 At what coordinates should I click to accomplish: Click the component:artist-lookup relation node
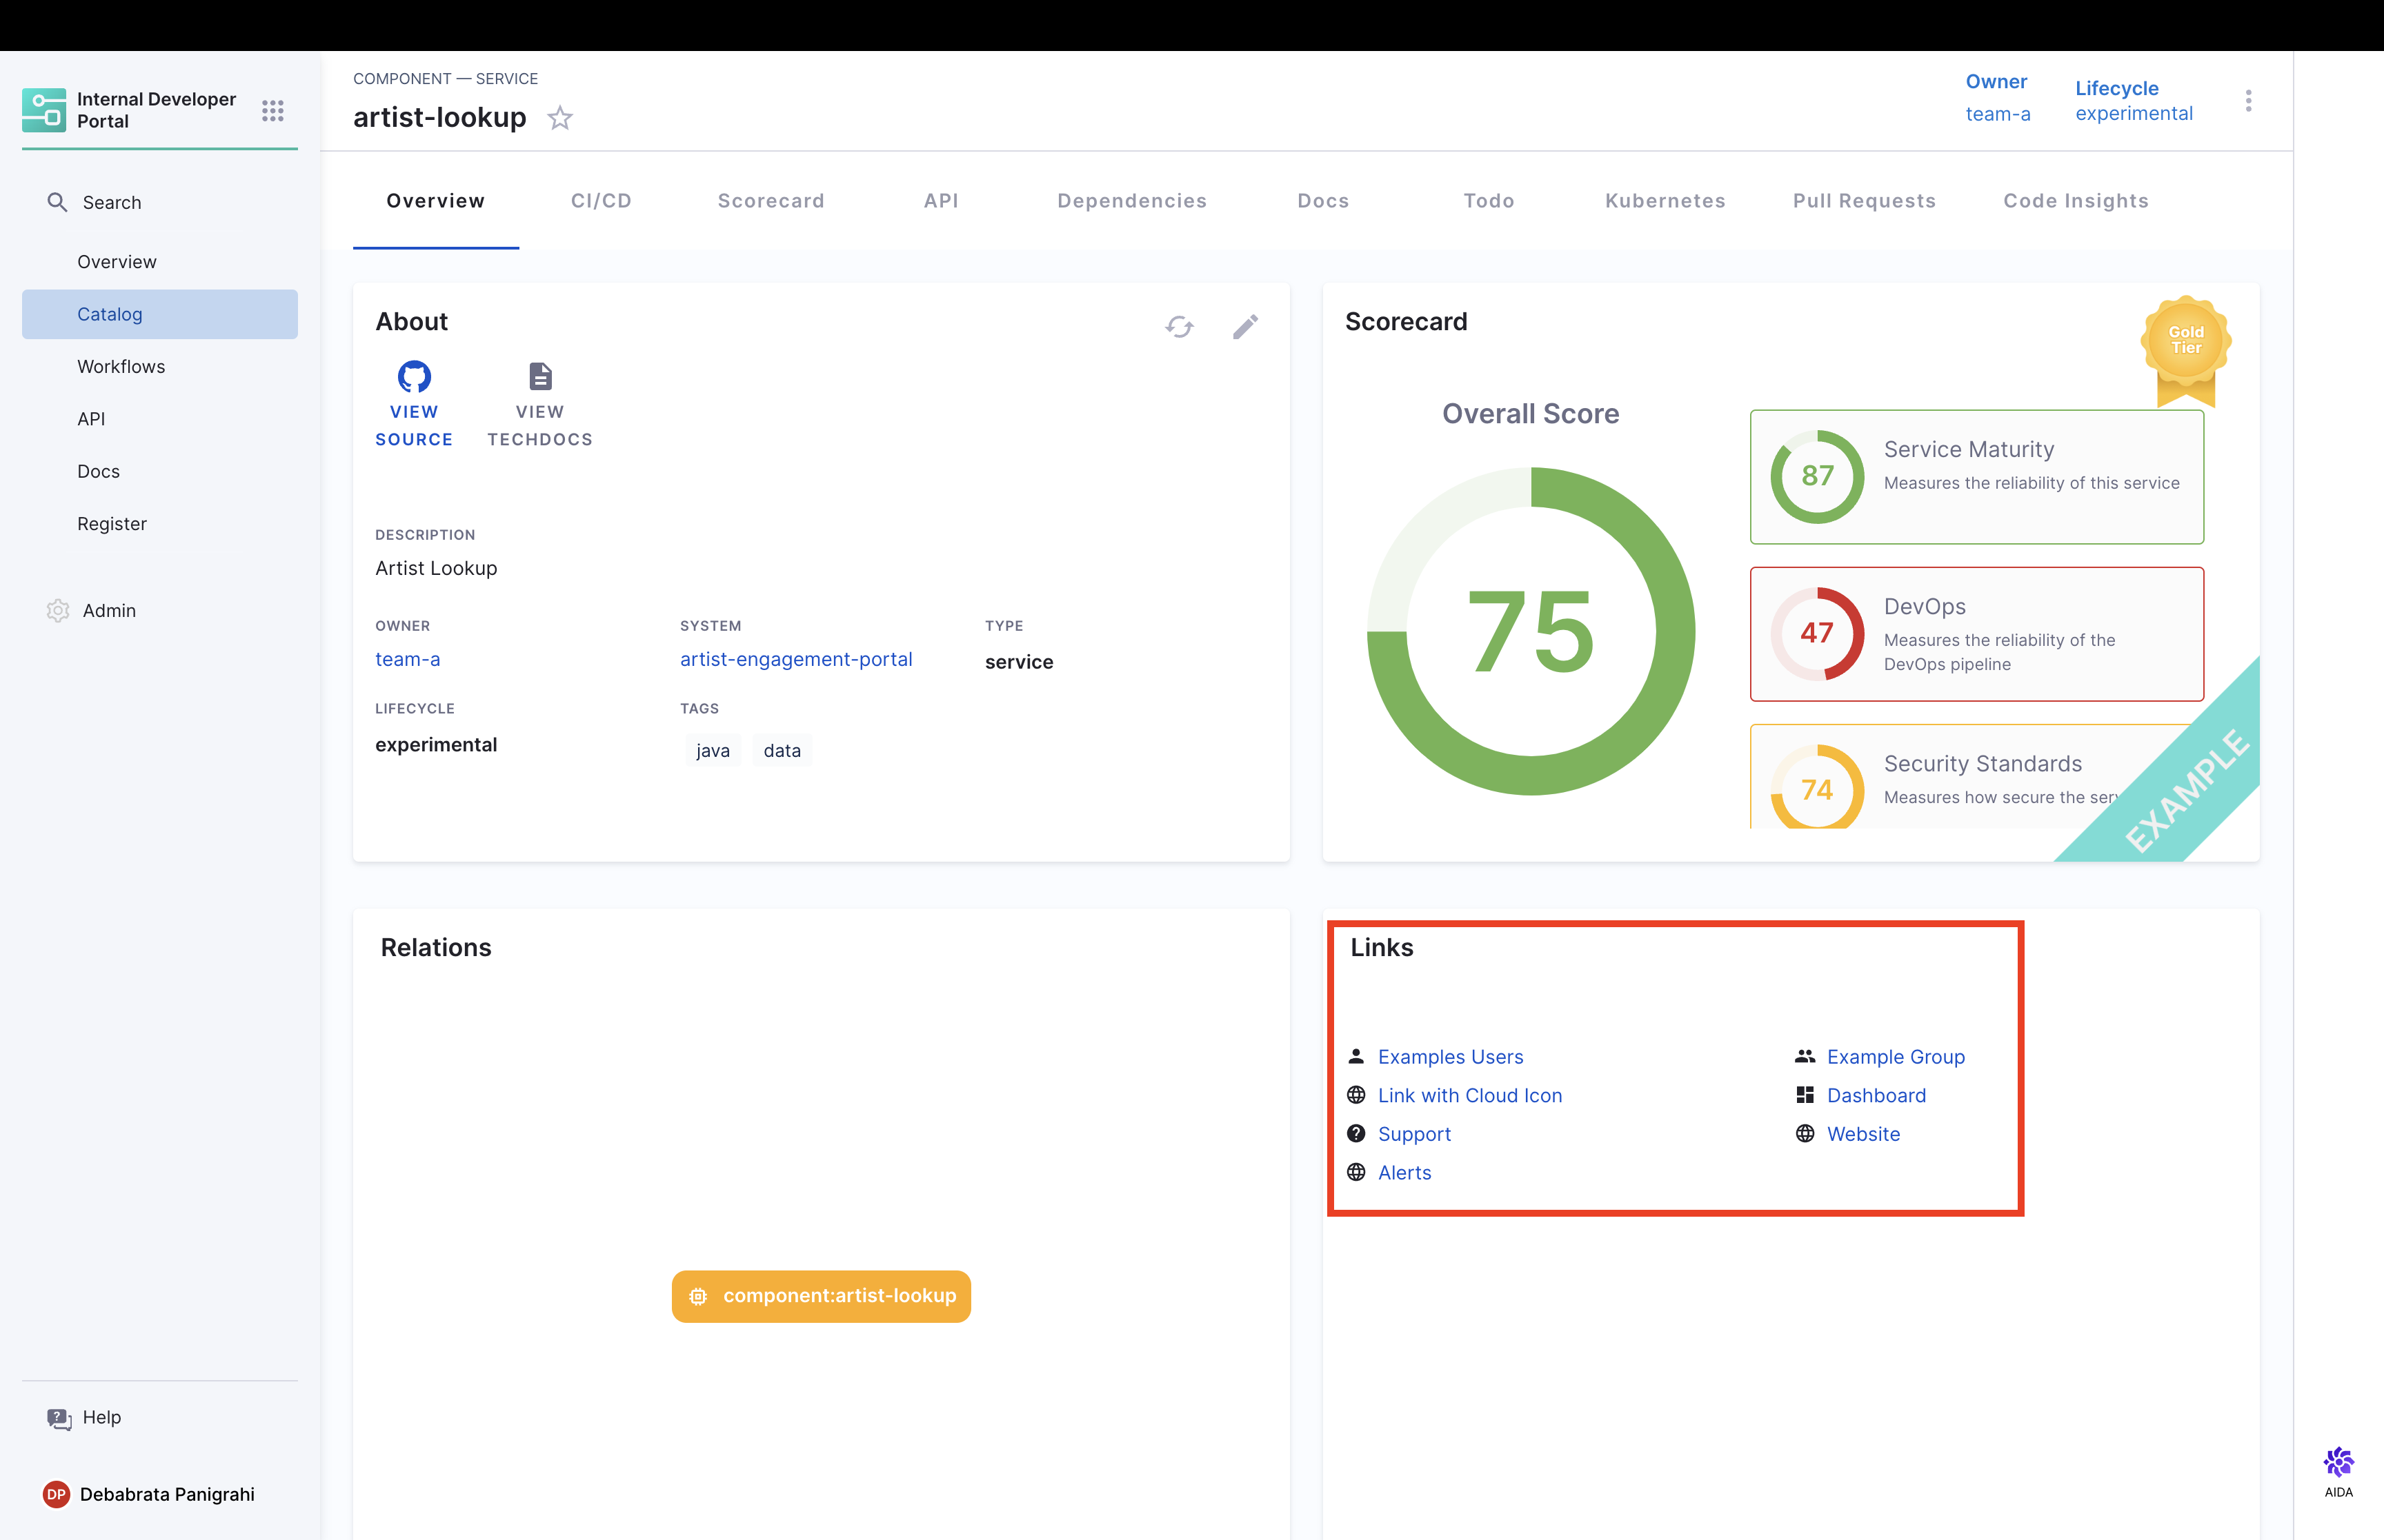(x=822, y=1296)
